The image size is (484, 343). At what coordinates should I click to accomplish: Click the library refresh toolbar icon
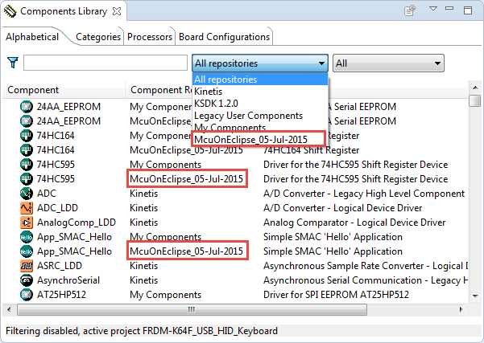click(x=410, y=11)
